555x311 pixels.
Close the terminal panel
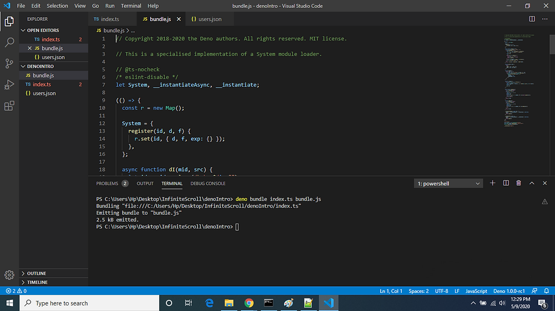coord(545,183)
